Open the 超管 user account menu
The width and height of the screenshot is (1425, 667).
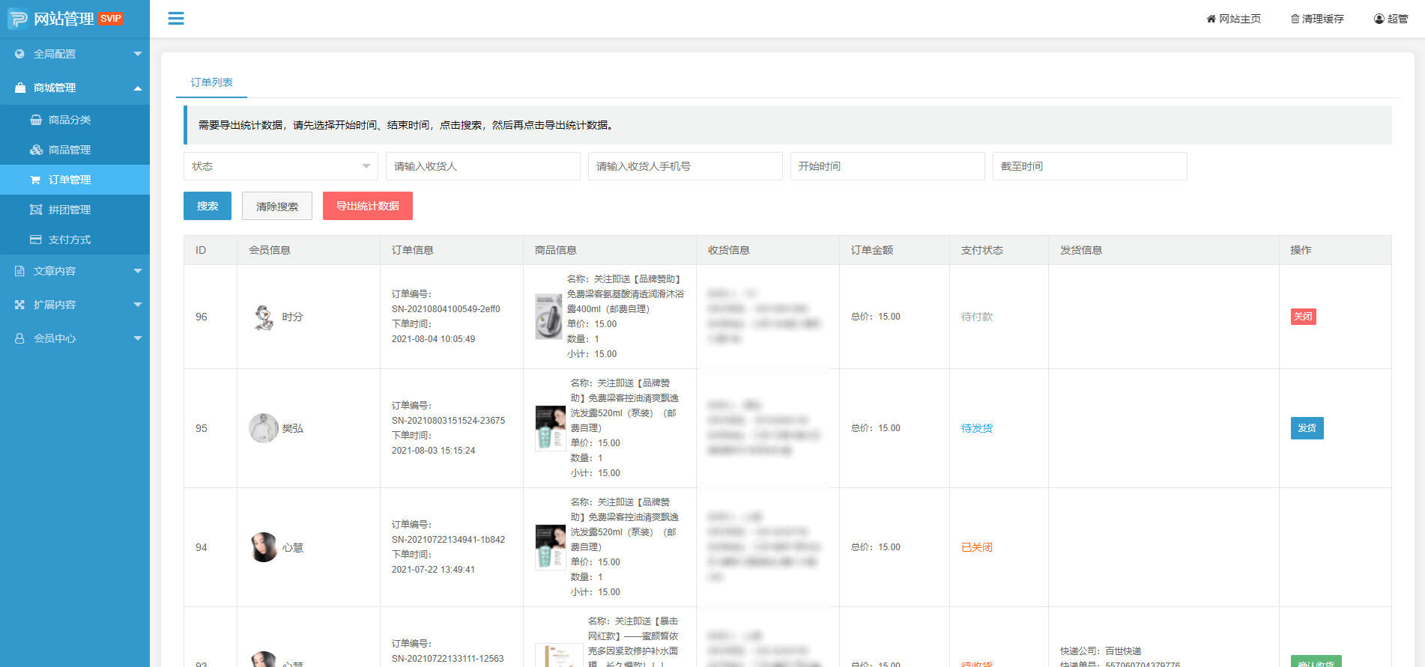(x=1391, y=19)
